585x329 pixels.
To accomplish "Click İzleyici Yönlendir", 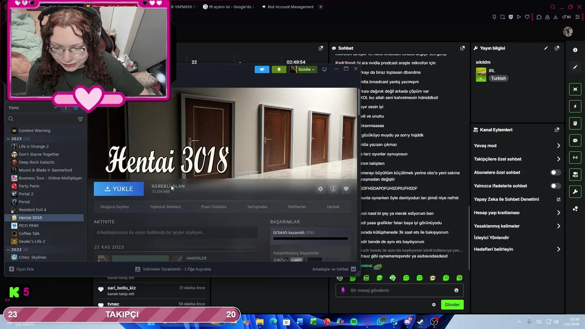I will coord(491,238).
